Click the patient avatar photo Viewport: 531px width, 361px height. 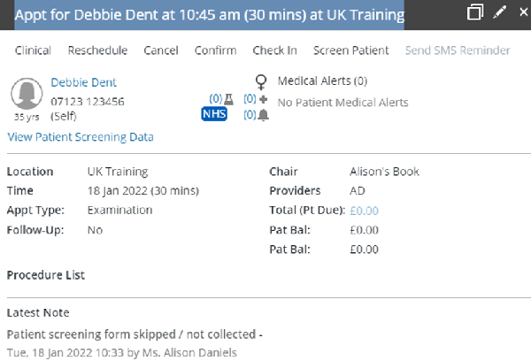[x=27, y=94]
